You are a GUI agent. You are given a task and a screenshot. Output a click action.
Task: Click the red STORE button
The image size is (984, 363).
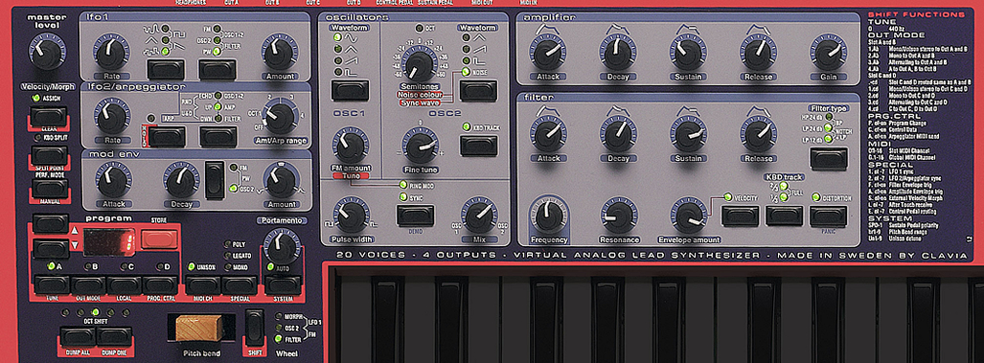tap(159, 238)
